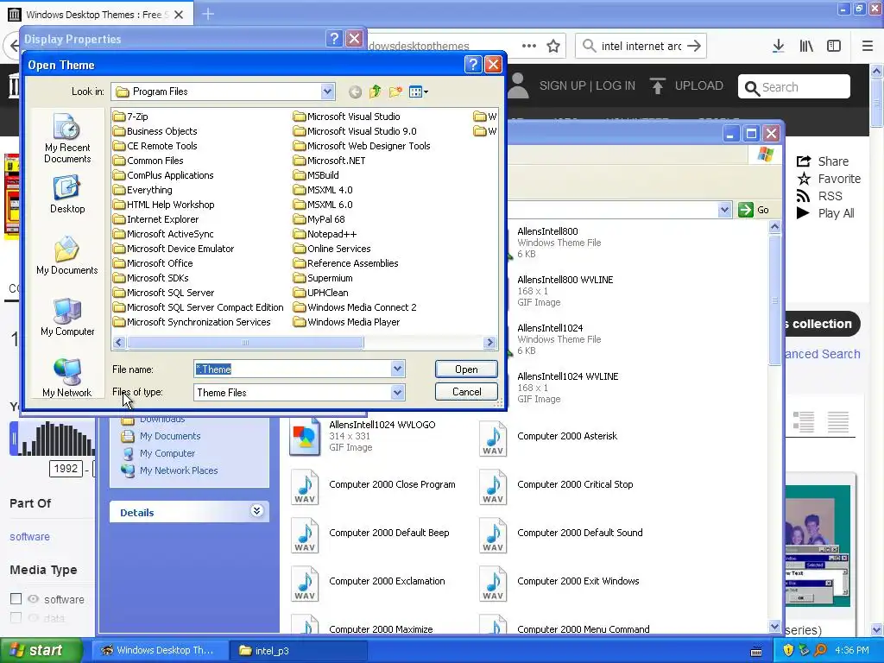
Task: Select AllensIntell800 theme file
Action: tap(559, 243)
